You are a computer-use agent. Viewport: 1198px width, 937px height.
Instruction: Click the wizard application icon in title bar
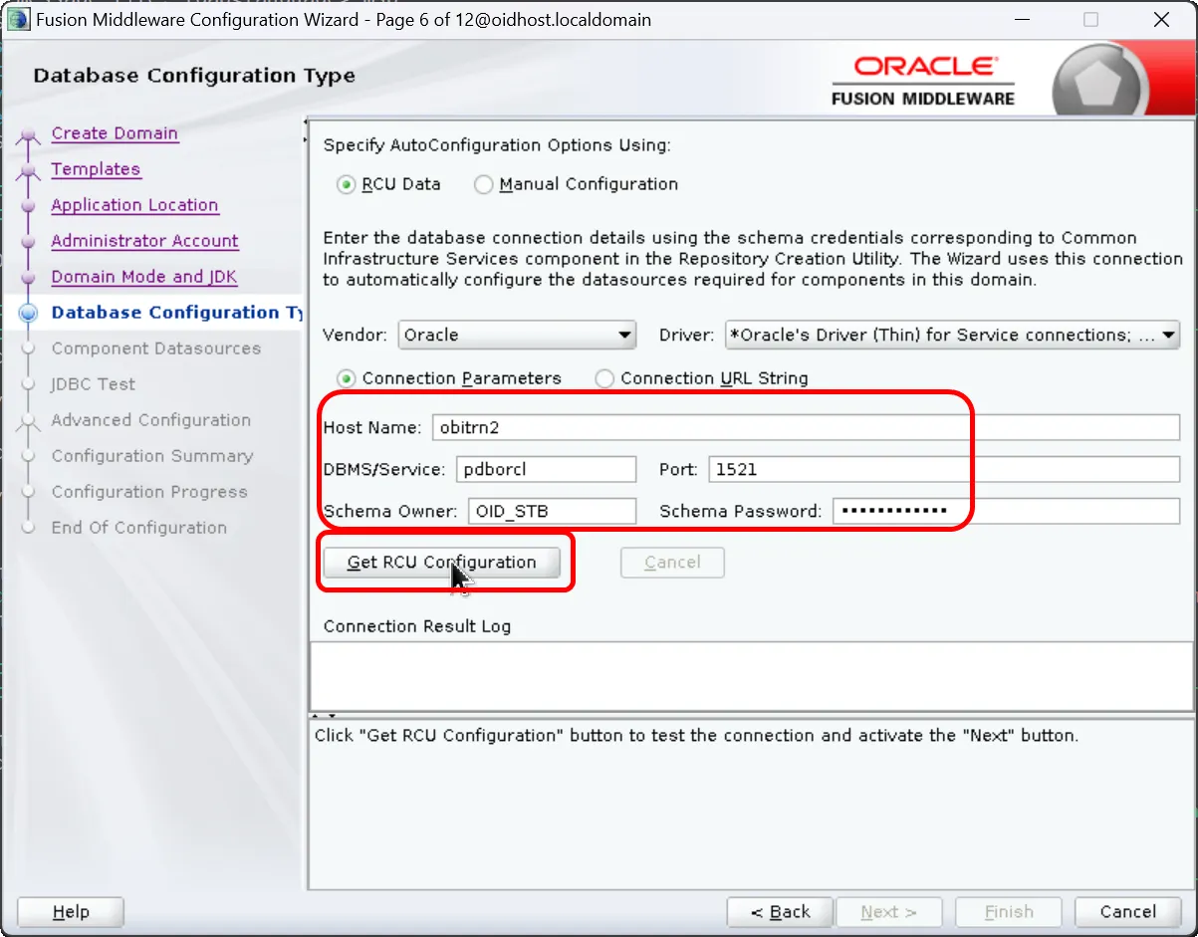pos(18,20)
